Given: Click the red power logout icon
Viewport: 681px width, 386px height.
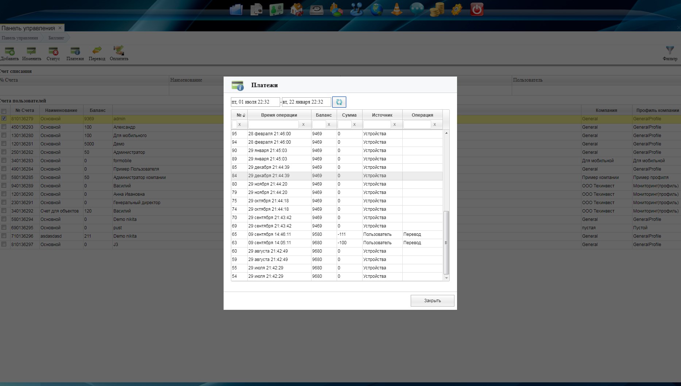Looking at the screenshot, I should pos(477,9).
